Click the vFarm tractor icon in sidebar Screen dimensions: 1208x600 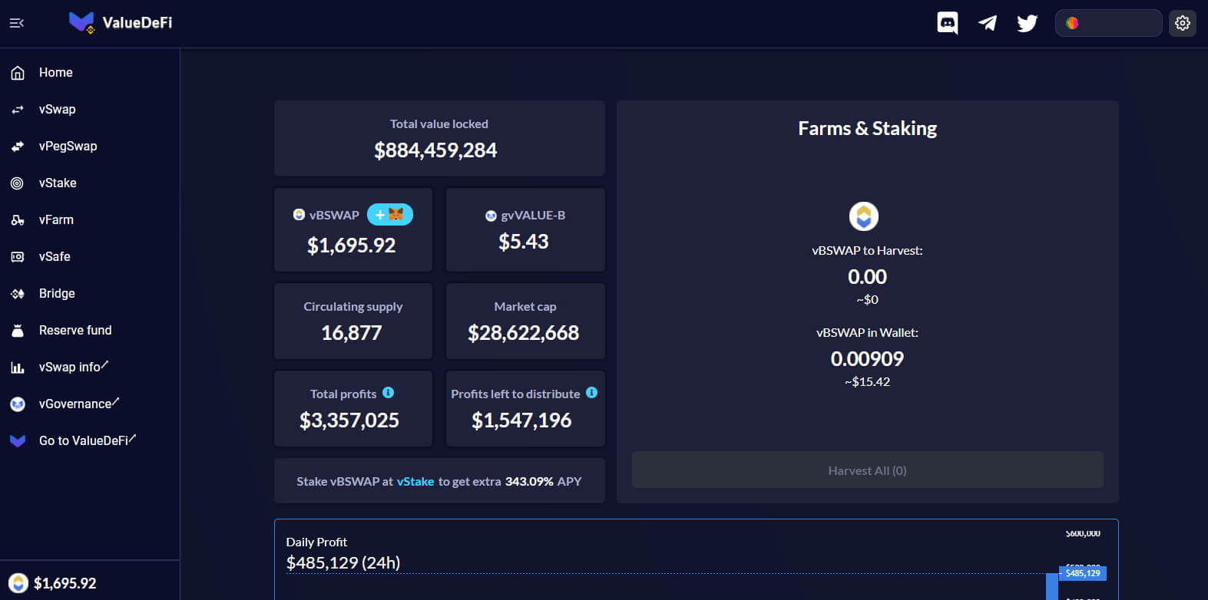click(x=18, y=220)
